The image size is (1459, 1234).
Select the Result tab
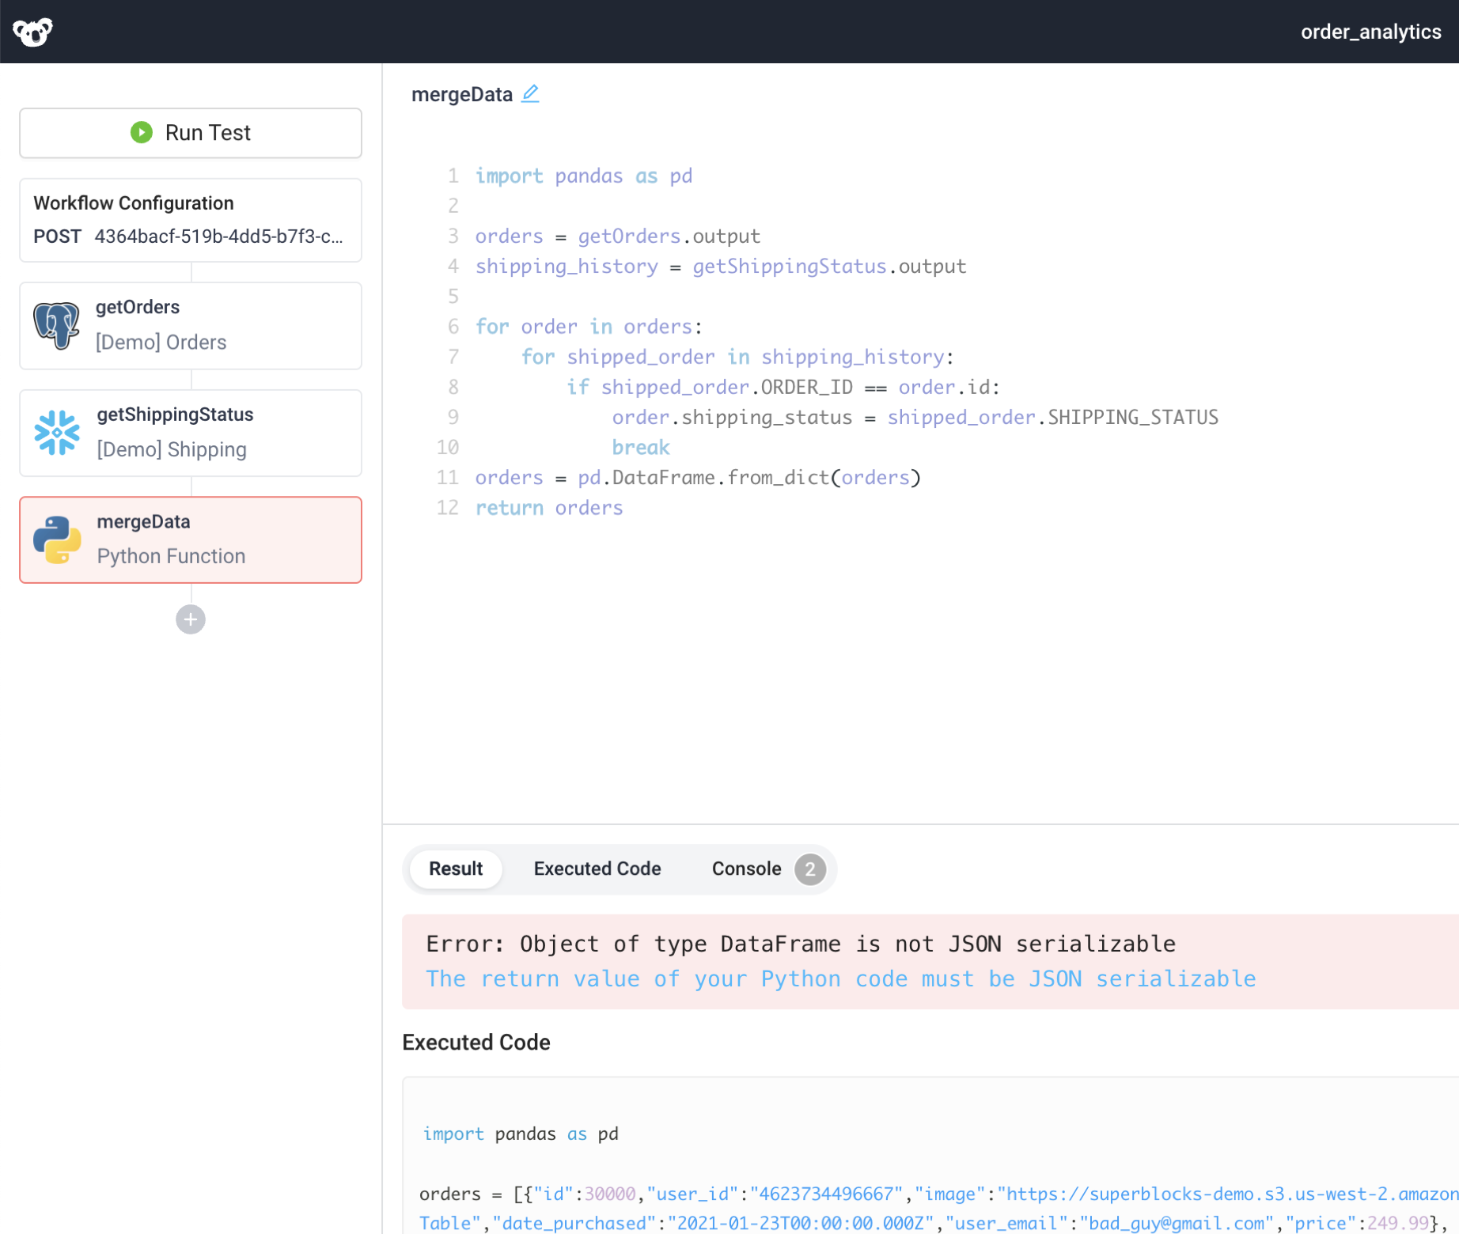pos(455,869)
